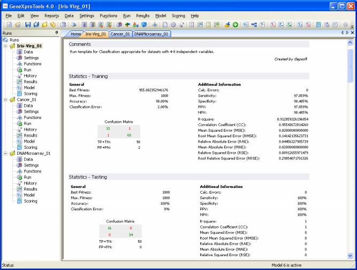Click the first gray data-table toolbar icon

[x=84, y=25]
